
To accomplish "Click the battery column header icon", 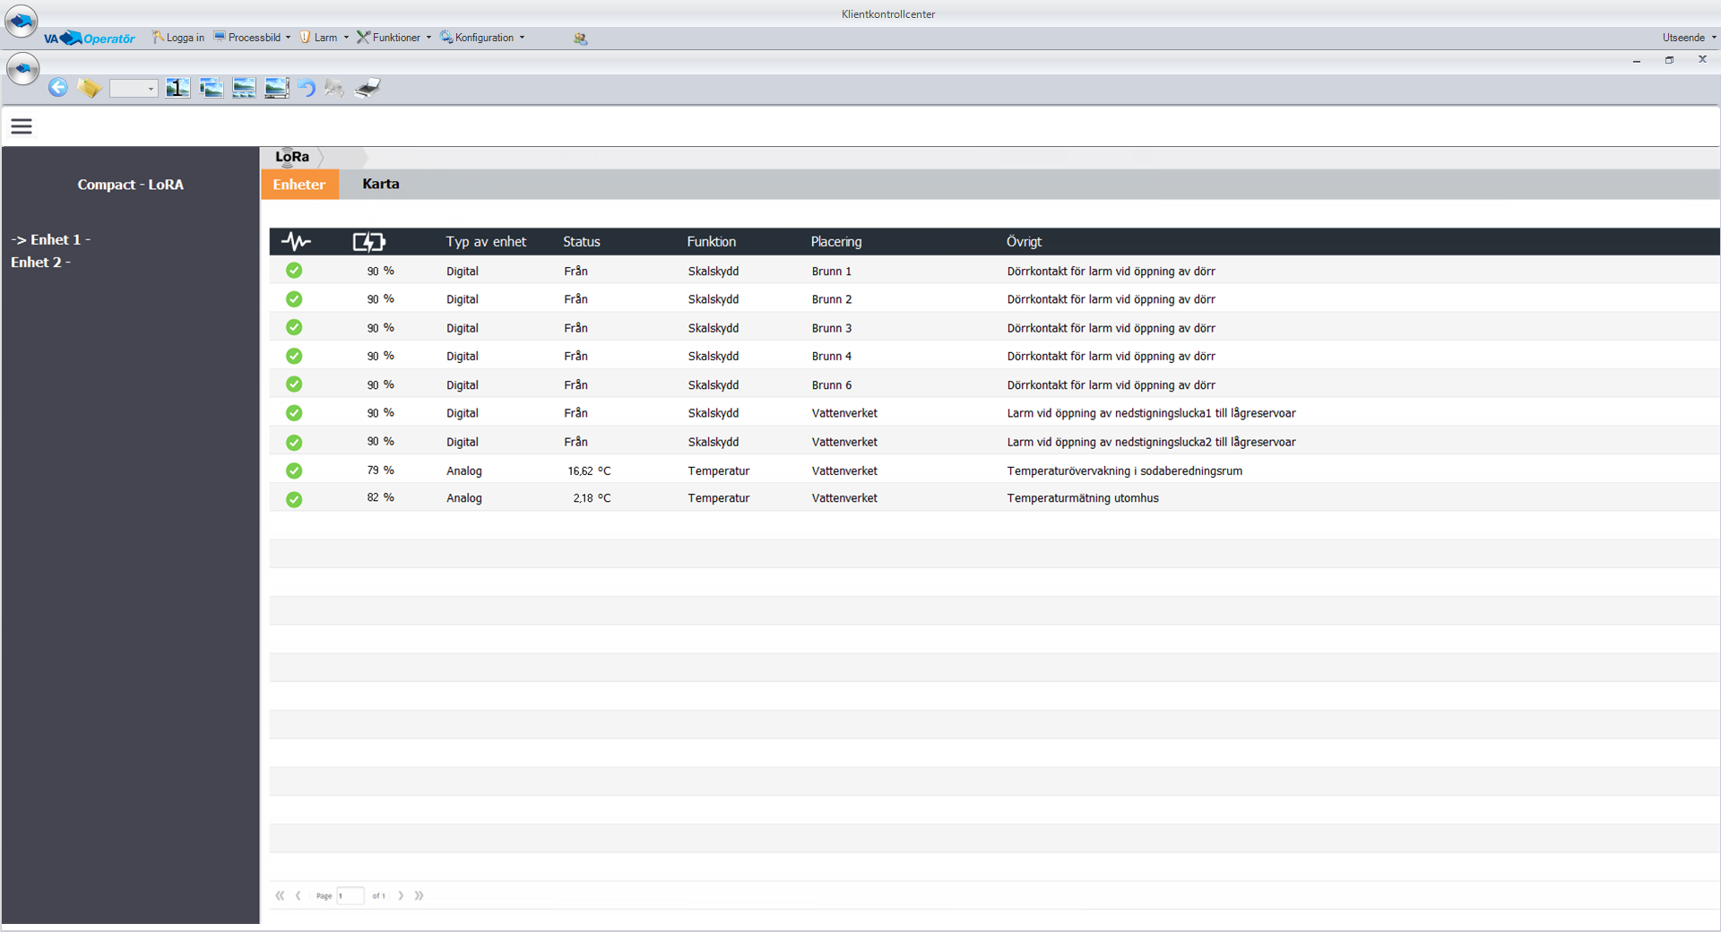I will coord(368,242).
